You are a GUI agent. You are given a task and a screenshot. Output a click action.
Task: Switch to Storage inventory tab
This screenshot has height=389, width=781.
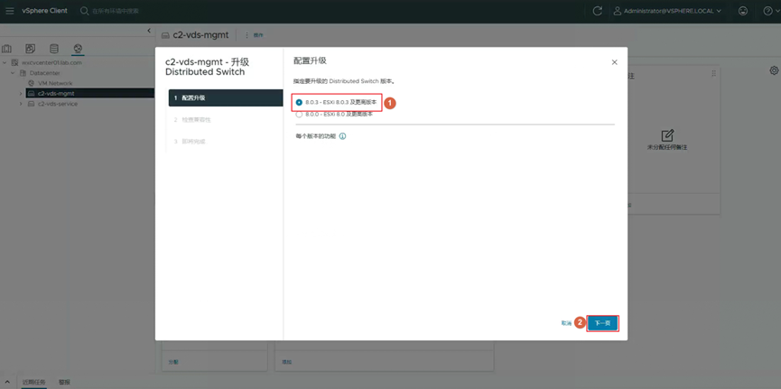[54, 49]
